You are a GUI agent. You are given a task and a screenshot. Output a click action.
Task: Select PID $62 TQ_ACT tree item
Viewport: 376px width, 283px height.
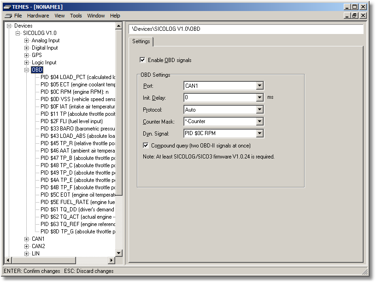(78, 217)
